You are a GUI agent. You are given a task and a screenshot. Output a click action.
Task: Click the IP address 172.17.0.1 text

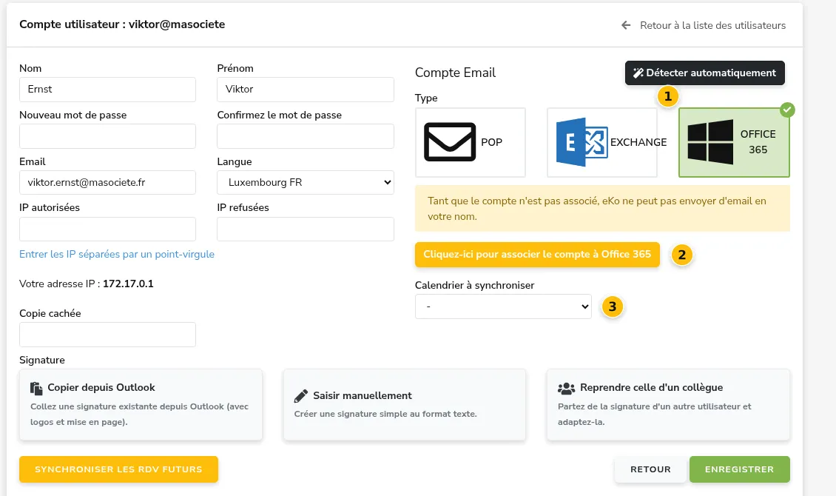[128, 284]
